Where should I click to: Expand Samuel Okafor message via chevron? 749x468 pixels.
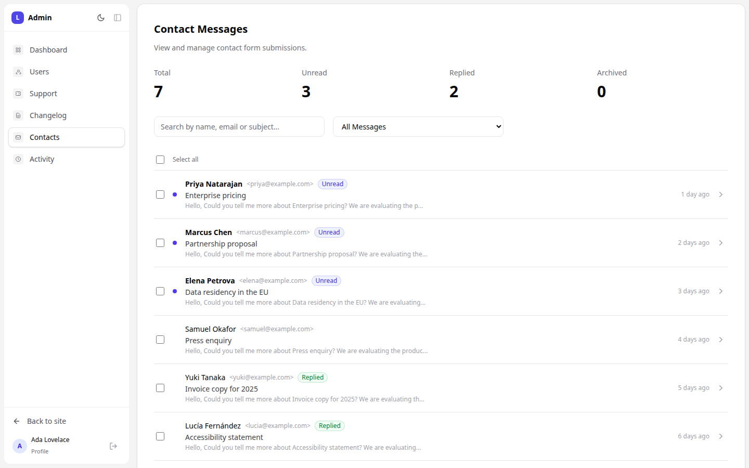[x=721, y=340]
